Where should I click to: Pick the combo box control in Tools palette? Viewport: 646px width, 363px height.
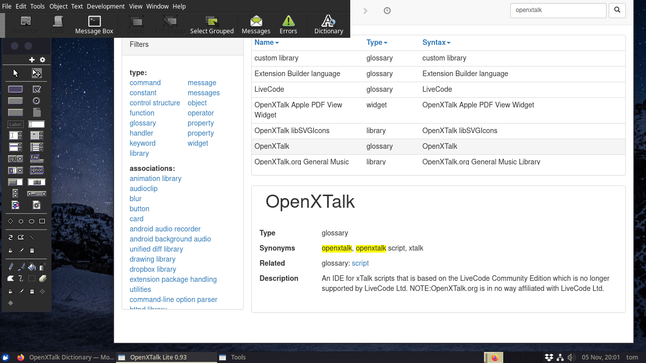click(x=16, y=170)
